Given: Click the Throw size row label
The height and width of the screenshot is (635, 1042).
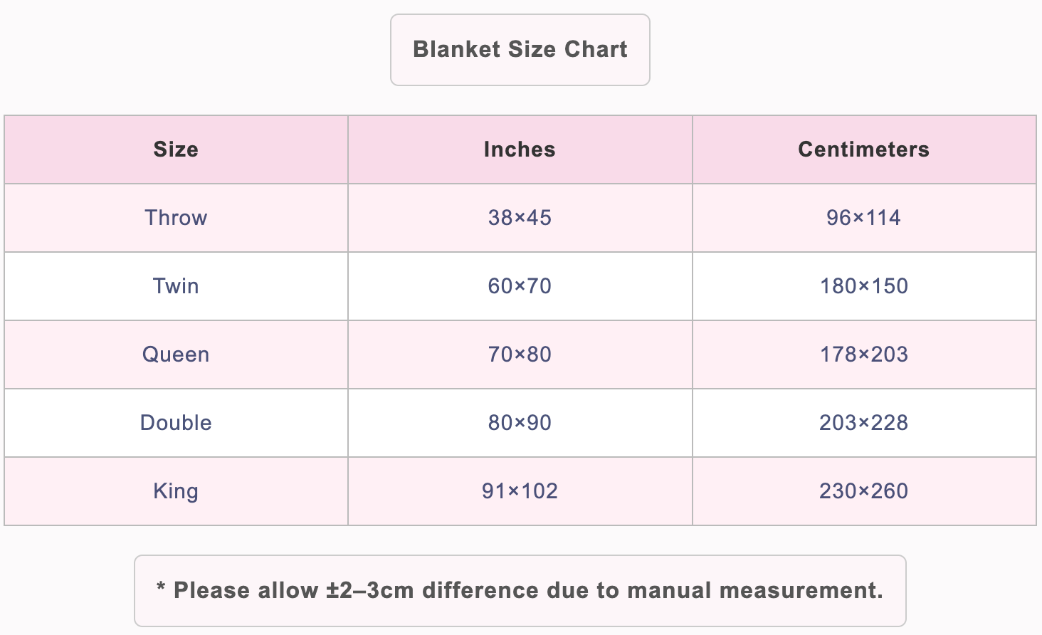Looking at the screenshot, I should 176,218.
